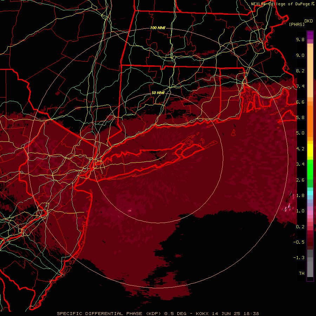This screenshot has height=316, width=316.
Task: Click the -0.5 scale value
Action: pos(299,242)
